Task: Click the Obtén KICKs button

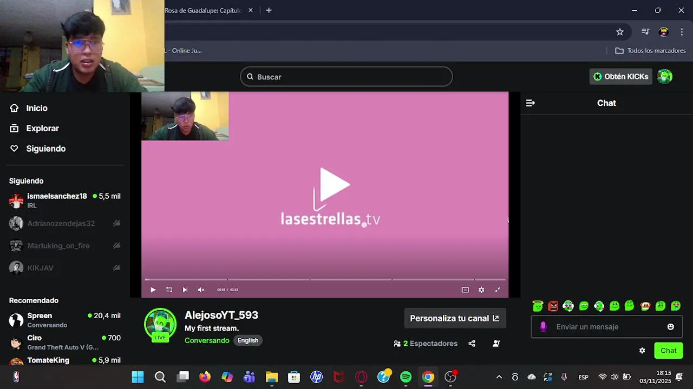Action: 620,77
